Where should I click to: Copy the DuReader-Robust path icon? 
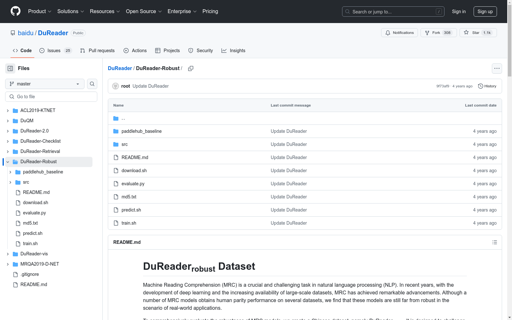click(191, 68)
